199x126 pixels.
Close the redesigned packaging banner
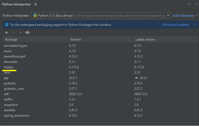pyautogui.click(x=195, y=24)
